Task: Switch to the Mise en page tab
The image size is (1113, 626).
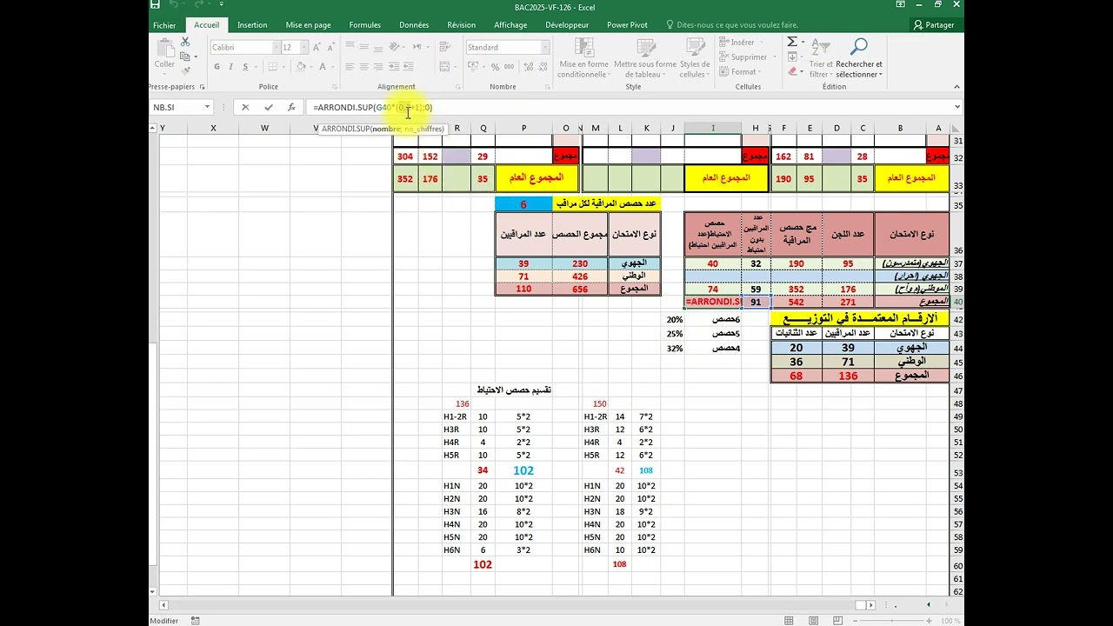Action: click(308, 25)
